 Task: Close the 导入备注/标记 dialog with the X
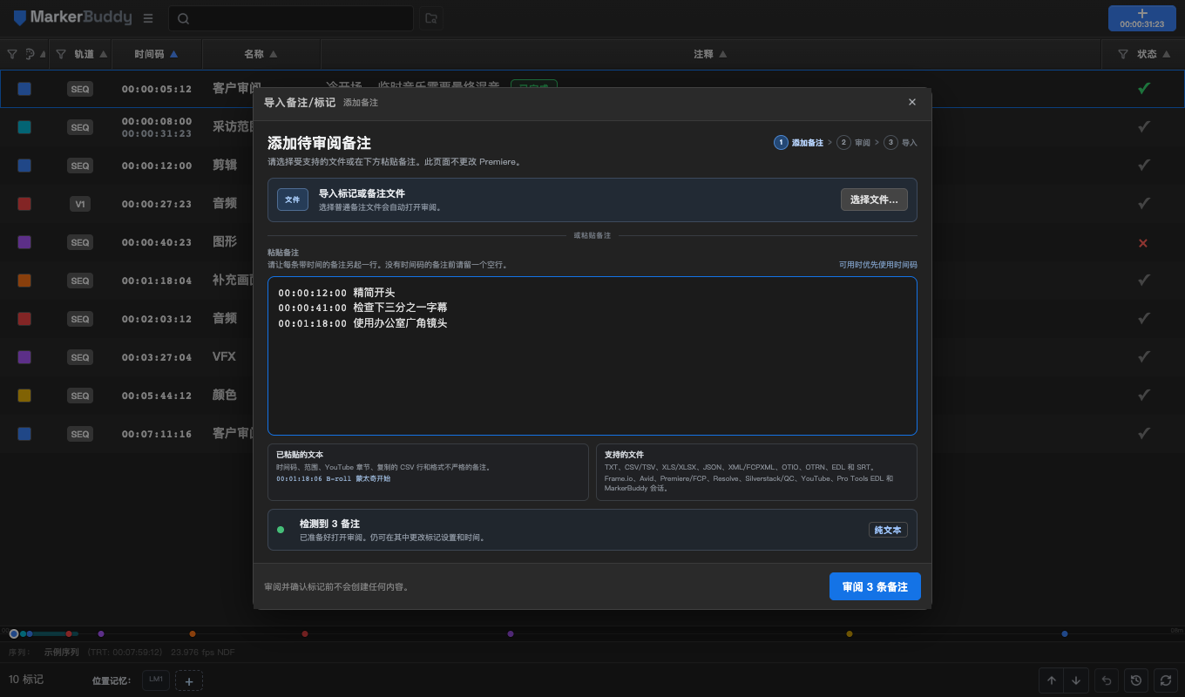[x=912, y=102]
